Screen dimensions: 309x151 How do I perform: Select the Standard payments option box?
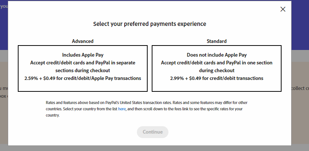click(217, 68)
